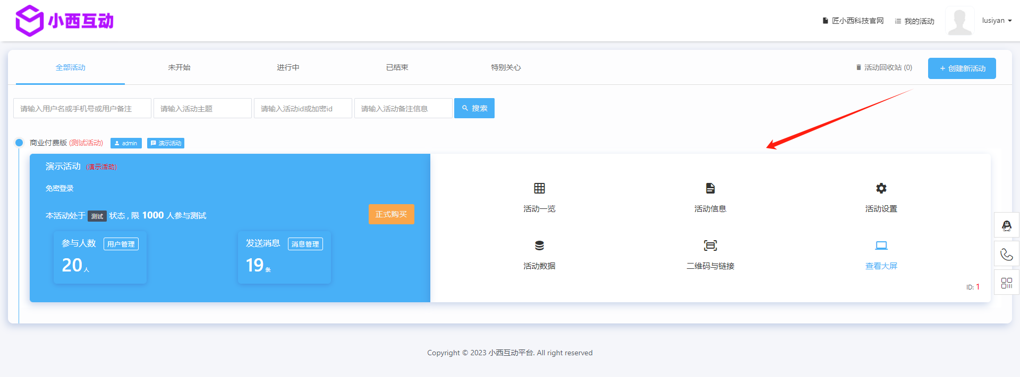Screen dimensions: 1020x377
Task: Click 正式购买 button
Action: click(x=391, y=214)
